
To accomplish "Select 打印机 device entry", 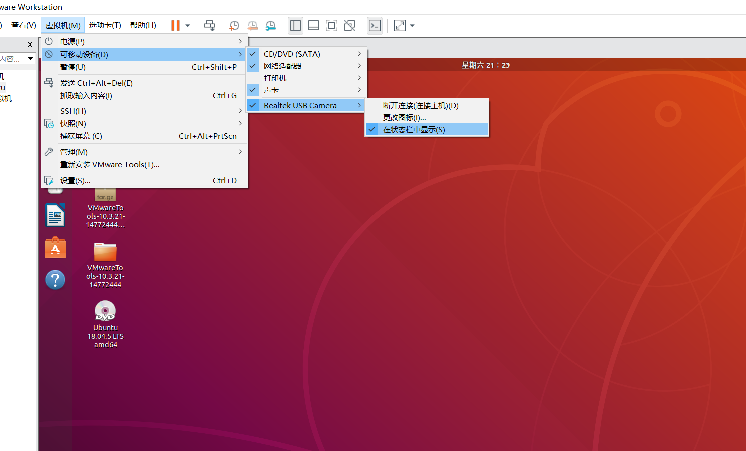I will pos(307,78).
